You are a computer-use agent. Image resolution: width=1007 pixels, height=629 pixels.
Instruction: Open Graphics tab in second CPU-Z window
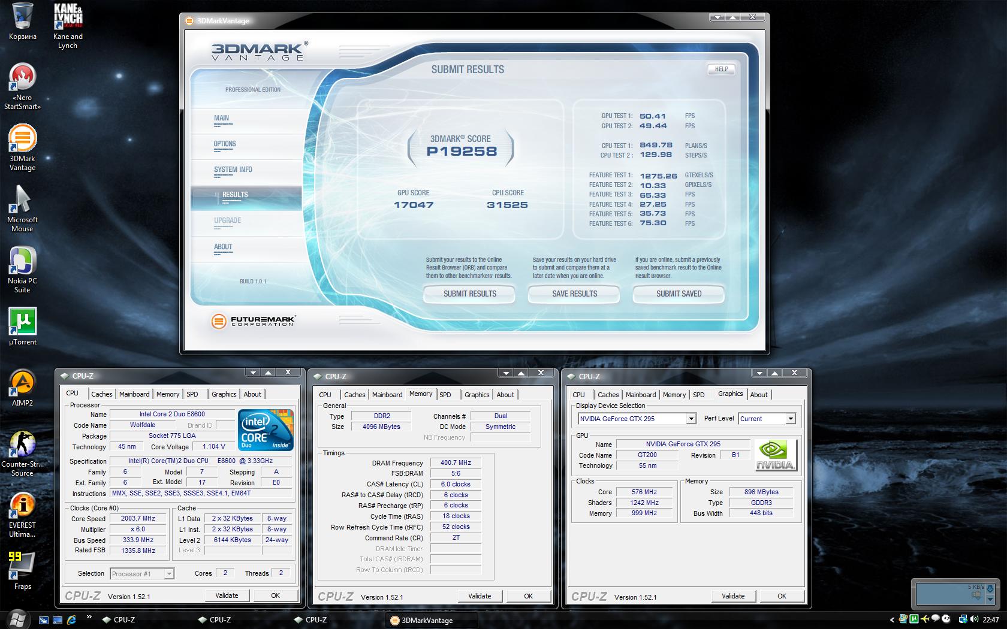click(x=477, y=395)
